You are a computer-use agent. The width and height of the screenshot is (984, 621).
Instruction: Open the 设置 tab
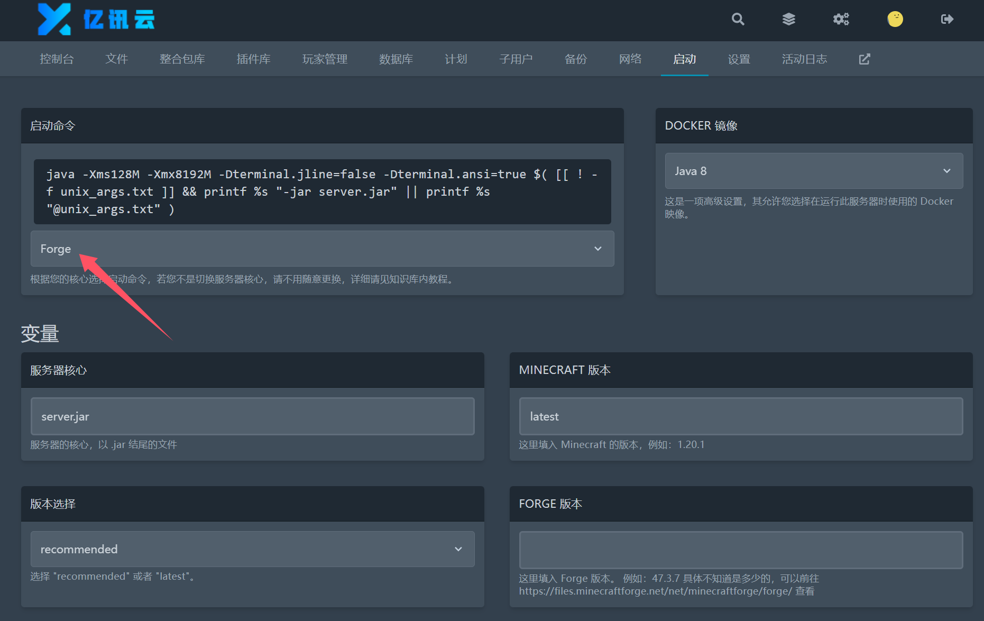739,59
